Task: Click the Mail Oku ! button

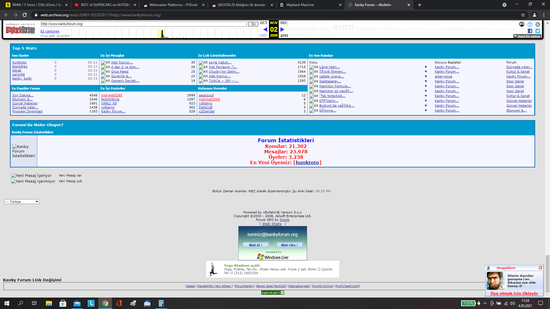Action: pos(289,245)
